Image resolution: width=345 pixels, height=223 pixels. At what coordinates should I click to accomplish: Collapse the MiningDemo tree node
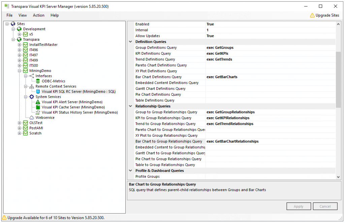pyautogui.click(x=20, y=71)
